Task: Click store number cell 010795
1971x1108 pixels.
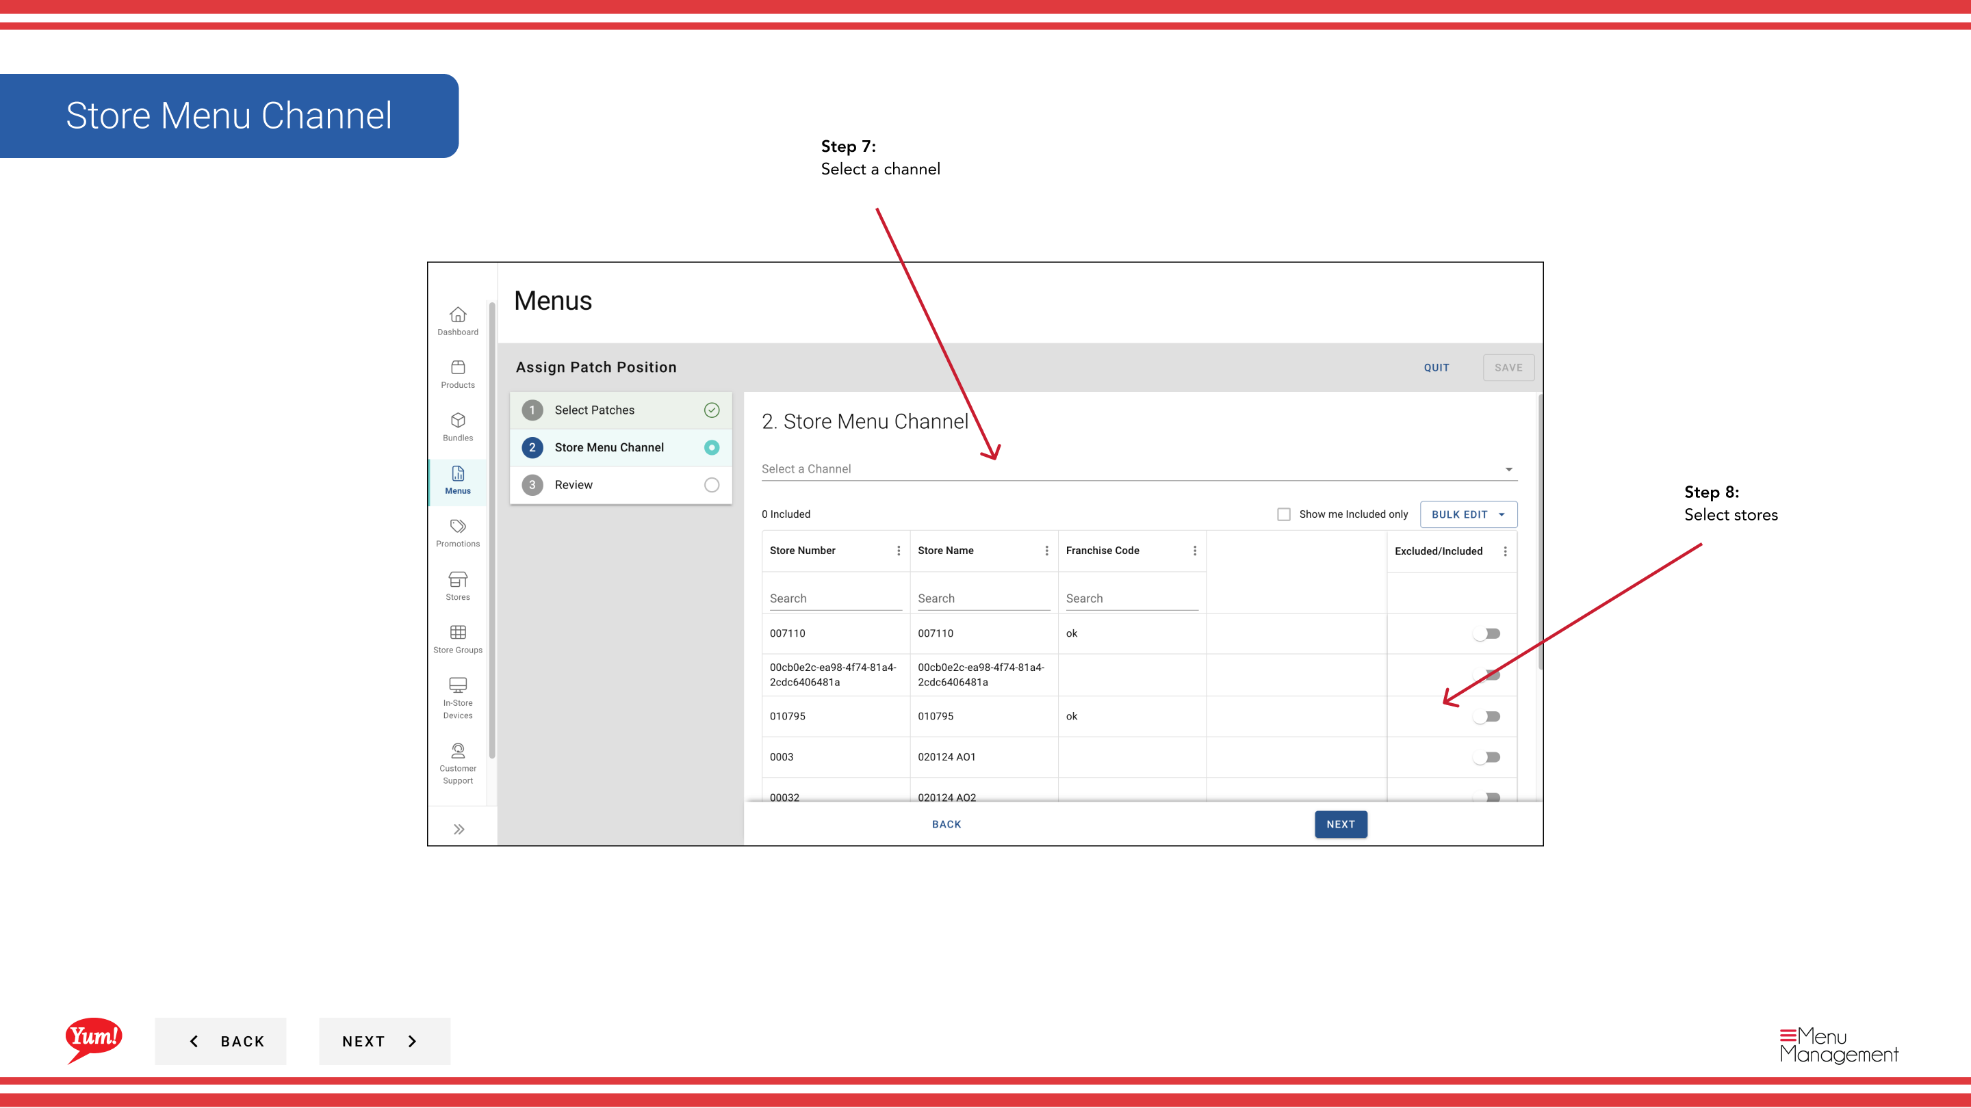Action: (x=787, y=717)
